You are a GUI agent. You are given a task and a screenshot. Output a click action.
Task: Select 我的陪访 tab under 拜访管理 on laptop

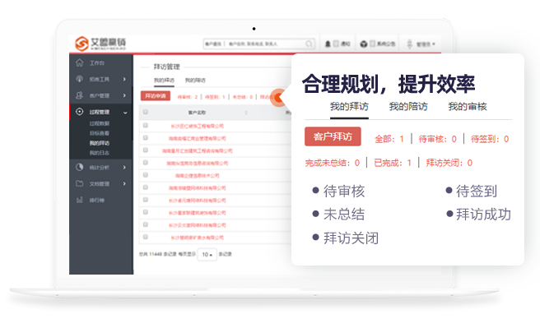[x=195, y=80]
